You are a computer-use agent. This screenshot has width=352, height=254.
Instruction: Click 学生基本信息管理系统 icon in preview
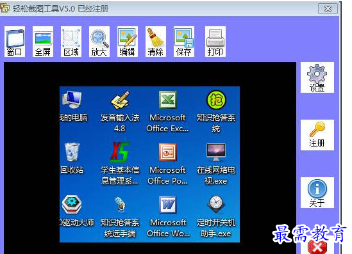[120, 152]
